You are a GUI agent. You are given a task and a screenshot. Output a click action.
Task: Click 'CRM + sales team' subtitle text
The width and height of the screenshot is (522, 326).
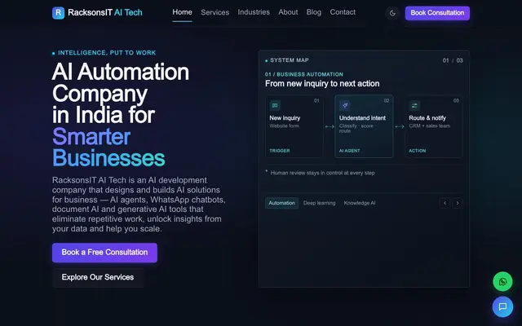point(430,126)
